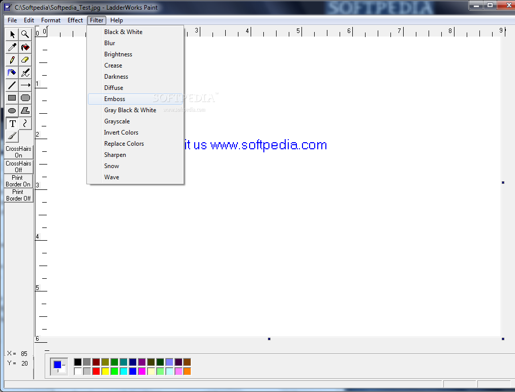515x392 pixels.
Task: Pick the cyan color swatch
Action: pyautogui.click(x=124, y=371)
